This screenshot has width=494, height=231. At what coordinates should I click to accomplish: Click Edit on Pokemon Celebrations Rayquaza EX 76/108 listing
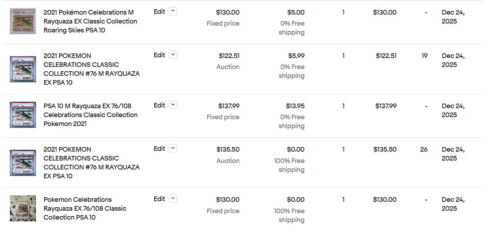point(159,199)
